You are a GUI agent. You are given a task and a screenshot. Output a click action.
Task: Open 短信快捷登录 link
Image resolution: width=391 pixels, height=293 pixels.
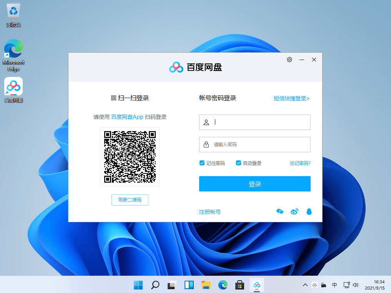pos(291,98)
